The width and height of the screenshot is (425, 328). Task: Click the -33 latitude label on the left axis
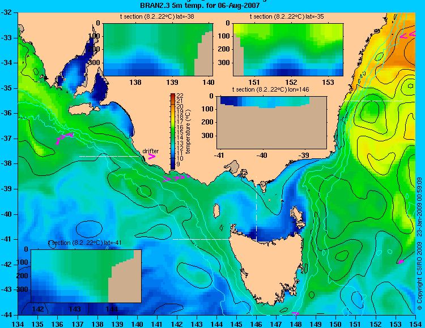point(6,37)
